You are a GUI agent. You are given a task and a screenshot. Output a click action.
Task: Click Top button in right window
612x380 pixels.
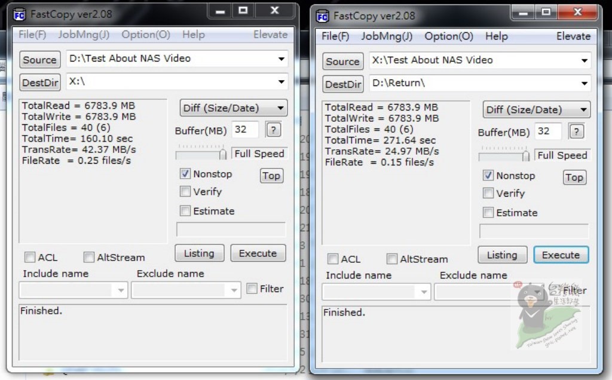click(574, 177)
